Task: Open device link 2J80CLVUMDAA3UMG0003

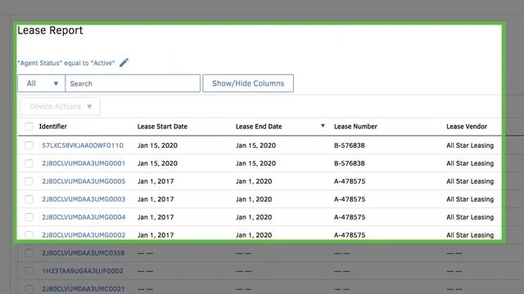Action: pos(84,199)
